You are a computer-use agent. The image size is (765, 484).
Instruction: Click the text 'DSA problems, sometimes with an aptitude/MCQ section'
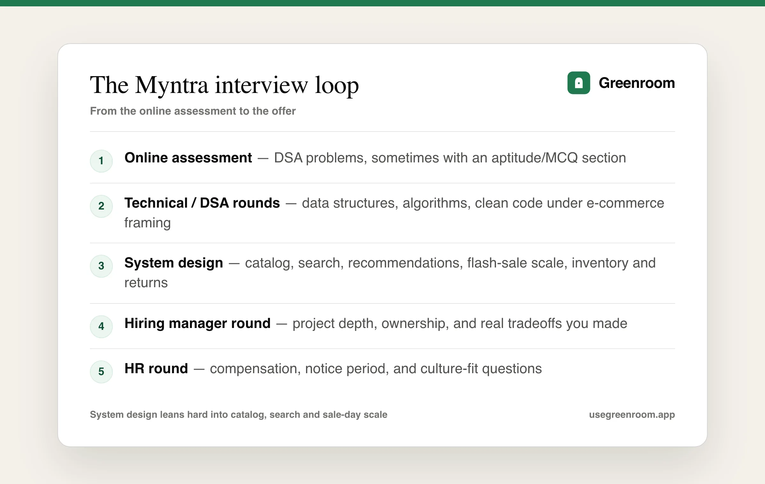click(x=450, y=158)
